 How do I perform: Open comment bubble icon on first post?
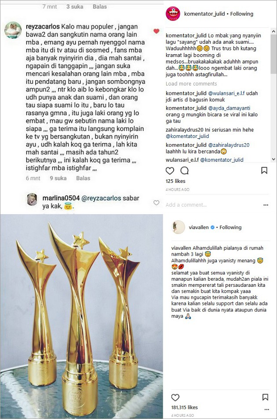(x=185, y=171)
